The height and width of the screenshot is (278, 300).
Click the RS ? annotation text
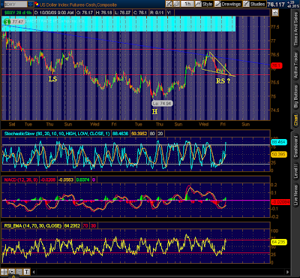click(x=223, y=80)
